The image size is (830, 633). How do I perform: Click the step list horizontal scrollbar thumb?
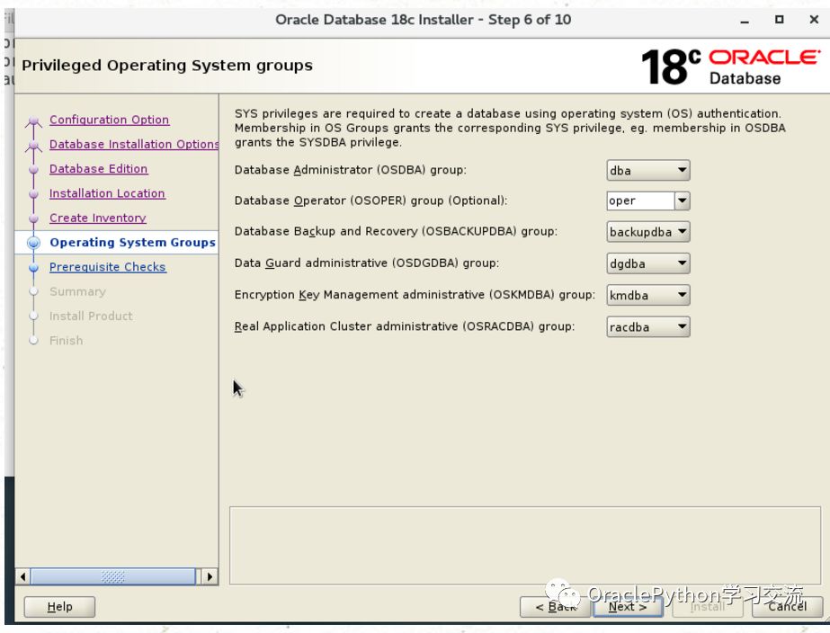[x=112, y=576]
